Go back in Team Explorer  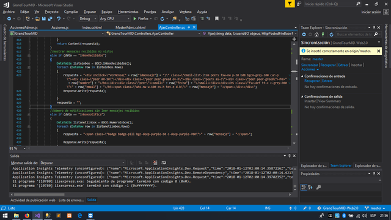tap(304, 35)
